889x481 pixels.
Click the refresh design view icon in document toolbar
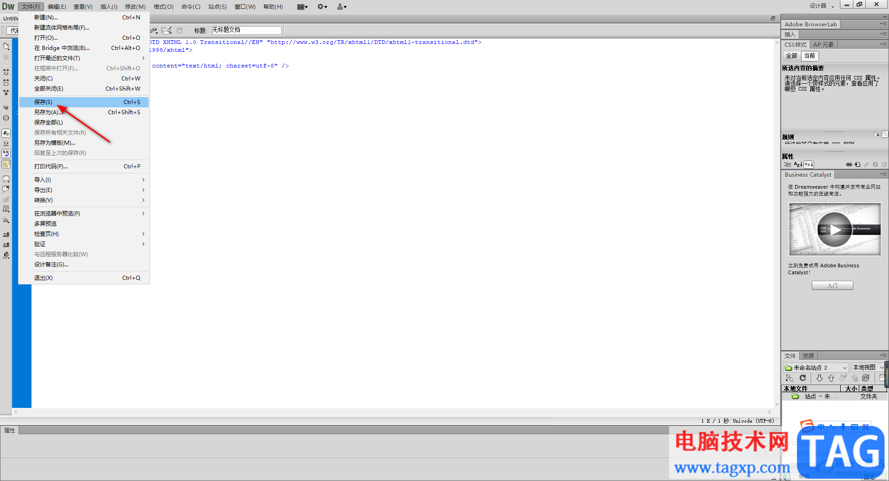point(180,31)
